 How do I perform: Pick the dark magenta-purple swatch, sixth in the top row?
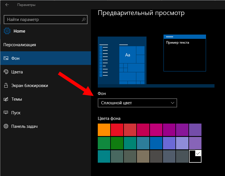click(169, 130)
